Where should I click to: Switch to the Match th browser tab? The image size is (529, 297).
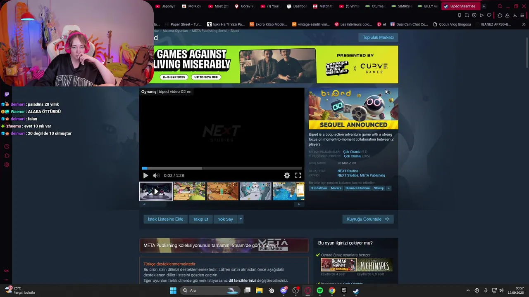coord(323,6)
